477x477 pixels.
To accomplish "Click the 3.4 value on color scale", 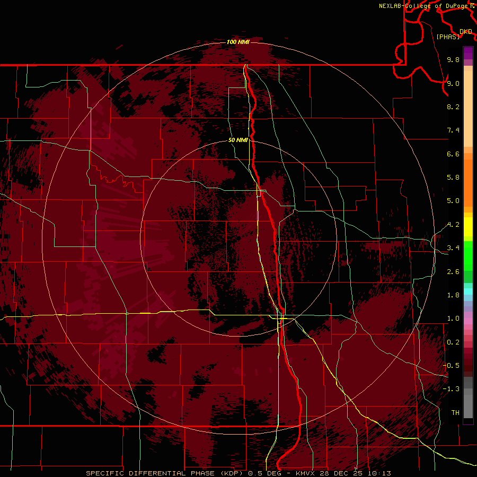I will [453, 248].
